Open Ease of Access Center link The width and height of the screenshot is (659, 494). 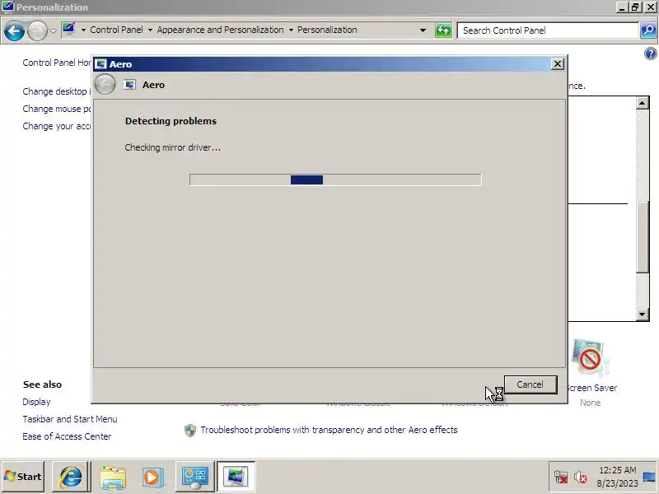[x=67, y=436]
